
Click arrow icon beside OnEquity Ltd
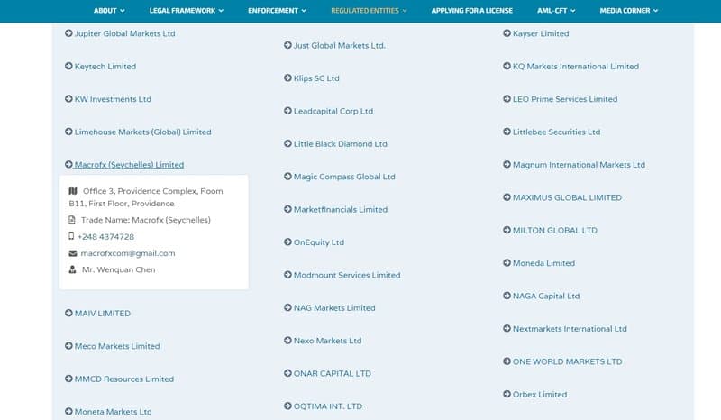pyautogui.click(x=287, y=242)
